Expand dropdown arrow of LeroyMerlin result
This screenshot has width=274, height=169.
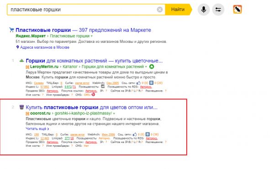[146, 67]
